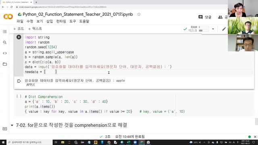Screen dimensions: 258x145
Task: Click the browser address bar URL
Action: pyautogui.click(x=62, y=7)
